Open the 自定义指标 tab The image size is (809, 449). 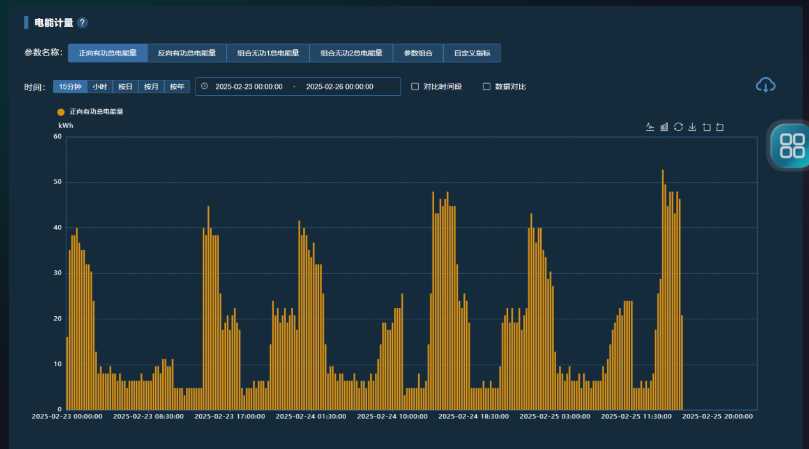(472, 53)
